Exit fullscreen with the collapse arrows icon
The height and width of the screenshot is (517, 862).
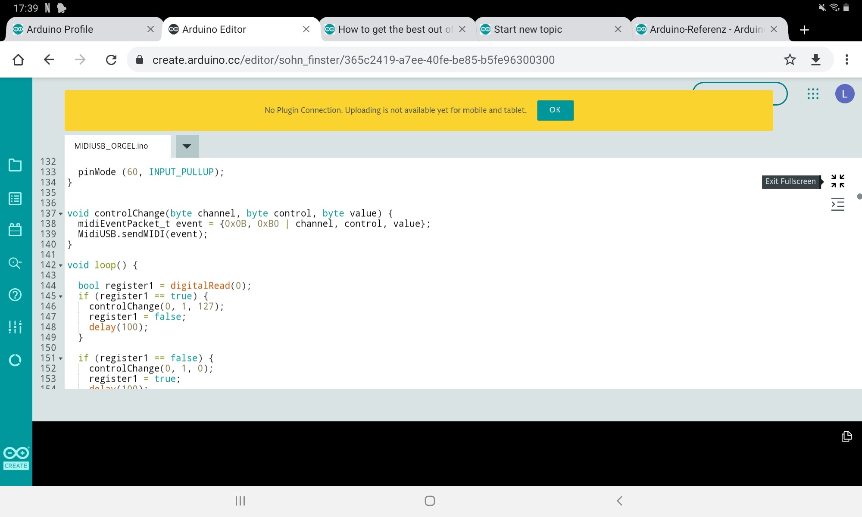pos(837,181)
